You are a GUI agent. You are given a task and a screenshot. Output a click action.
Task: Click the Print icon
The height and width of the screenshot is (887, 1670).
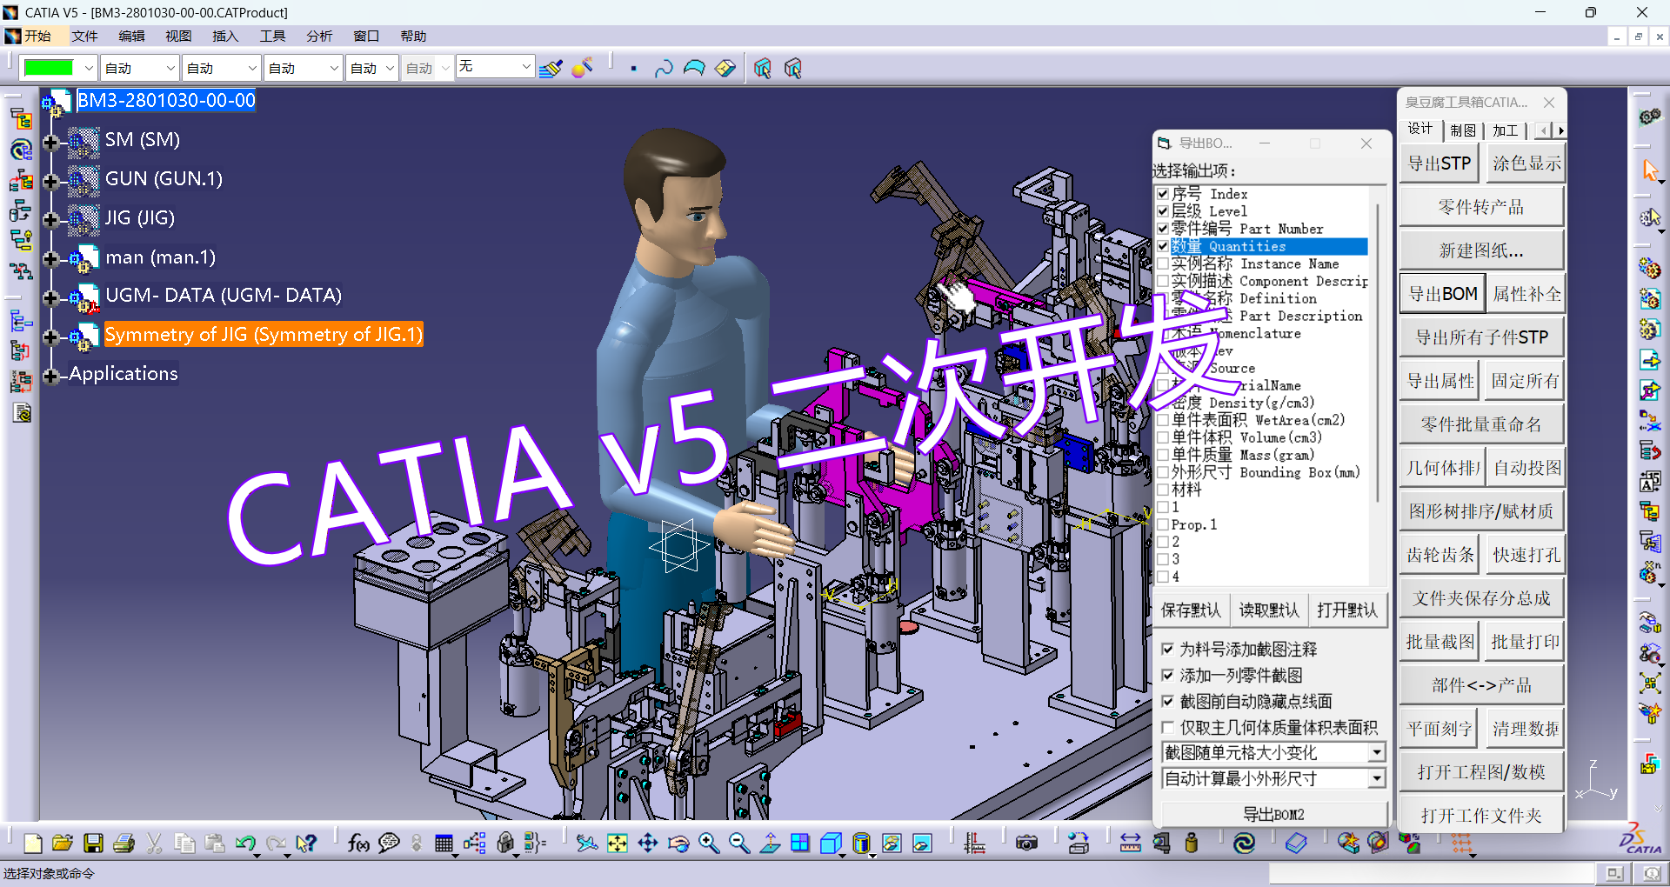[x=124, y=843]
